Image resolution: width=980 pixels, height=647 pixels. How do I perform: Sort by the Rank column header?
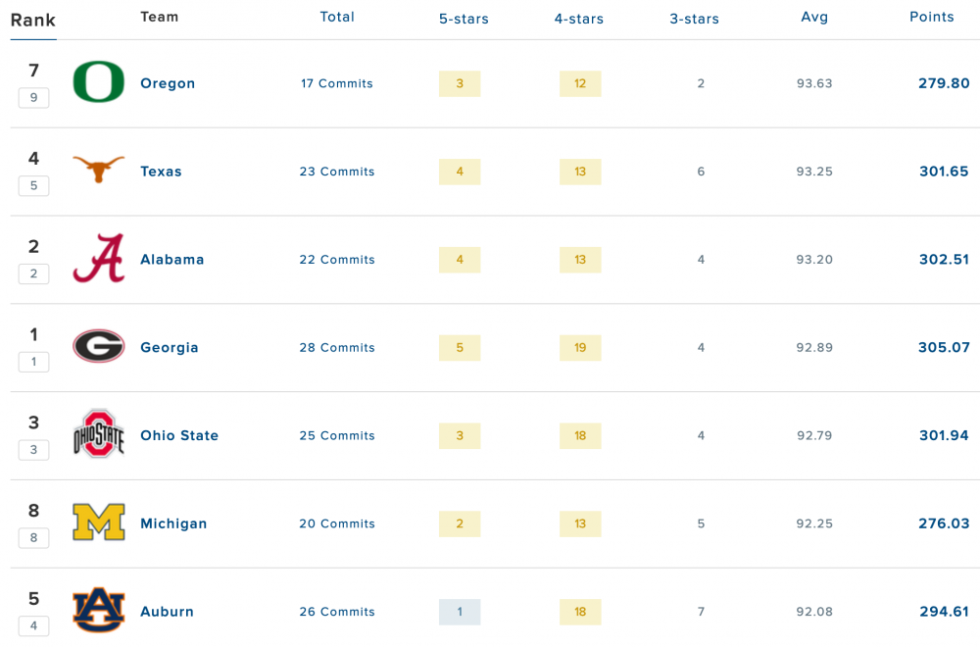[33, 20]
